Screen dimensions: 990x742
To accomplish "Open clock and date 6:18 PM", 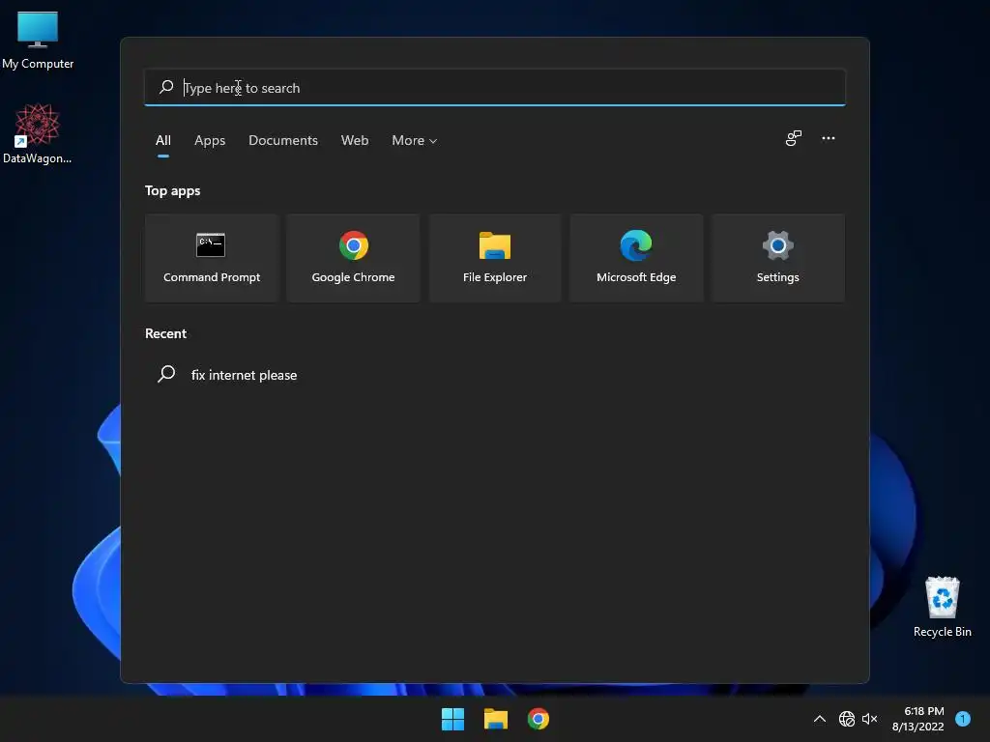I will [x=918, y=719].
